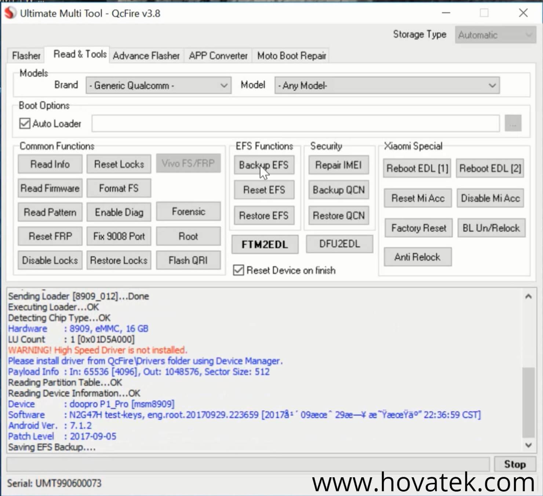This screenshot has height=496, width=543.
Task: Click the 'Patch Level' log line
Action: 62,436
